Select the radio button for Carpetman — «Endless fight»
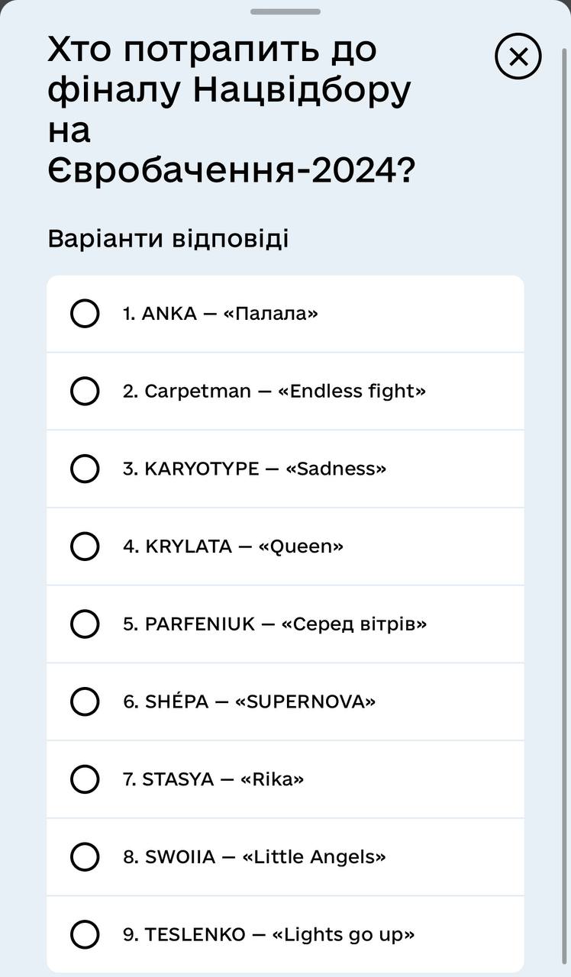 (x=84, y=391)
